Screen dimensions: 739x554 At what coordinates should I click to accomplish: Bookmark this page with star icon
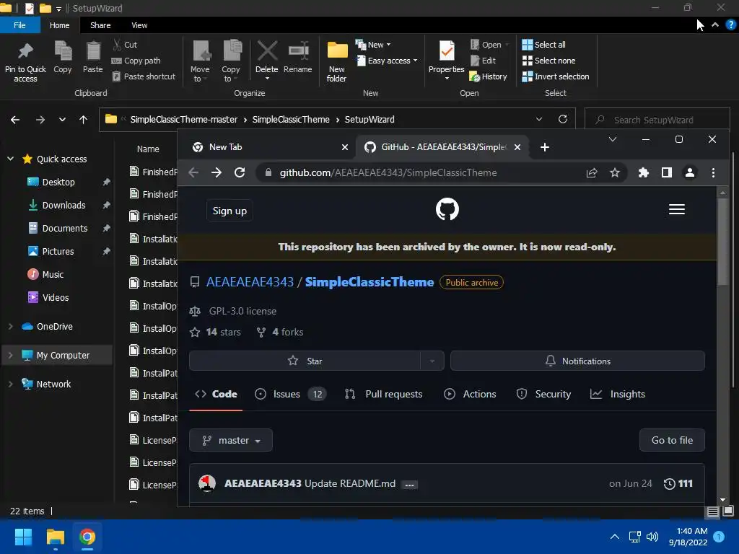tap(615, 172)
